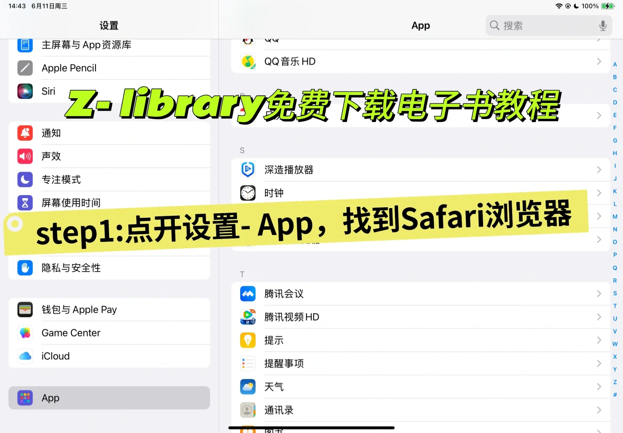
Task: Tap the 声效 sidebar label
Action: (51, 156)
